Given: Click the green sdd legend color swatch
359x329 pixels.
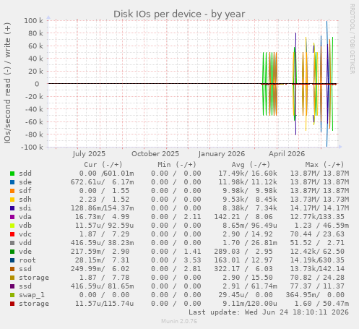Looking at the screenshot, I should (x=12, y=174).
